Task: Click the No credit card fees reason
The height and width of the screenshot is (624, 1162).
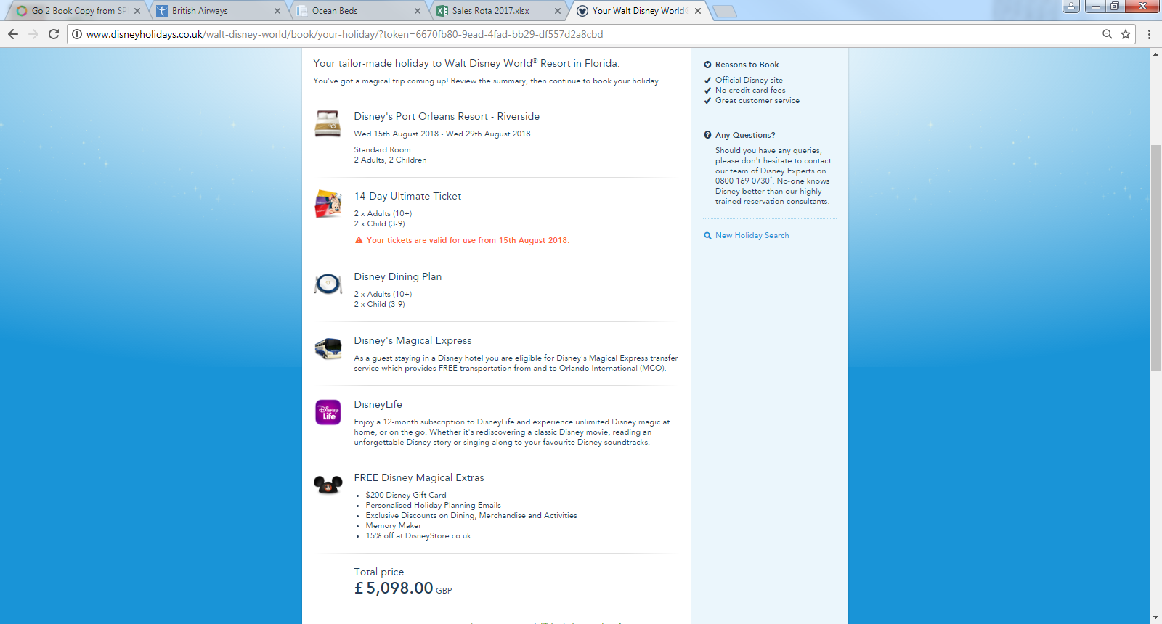Action: [750, 90]
